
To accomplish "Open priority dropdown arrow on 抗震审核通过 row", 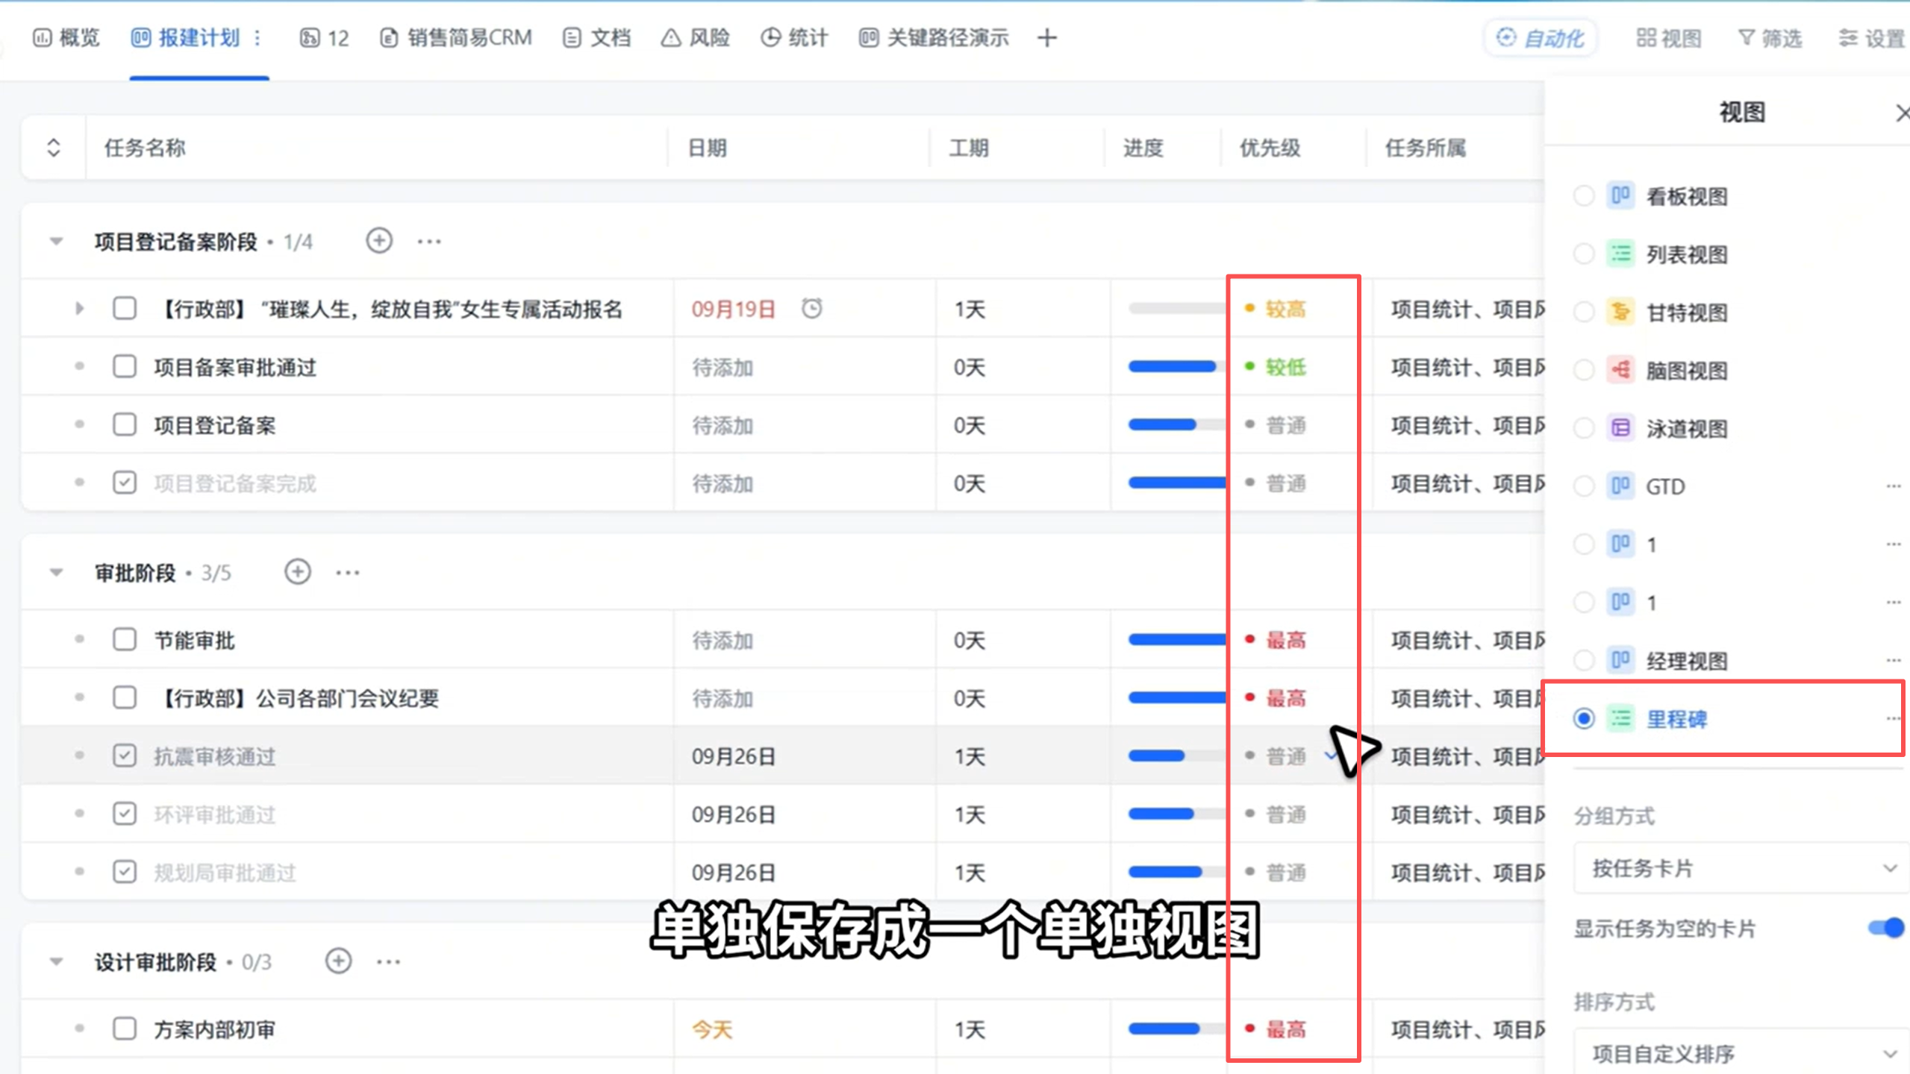I will pyautogui.click(x=1329, y=756).
